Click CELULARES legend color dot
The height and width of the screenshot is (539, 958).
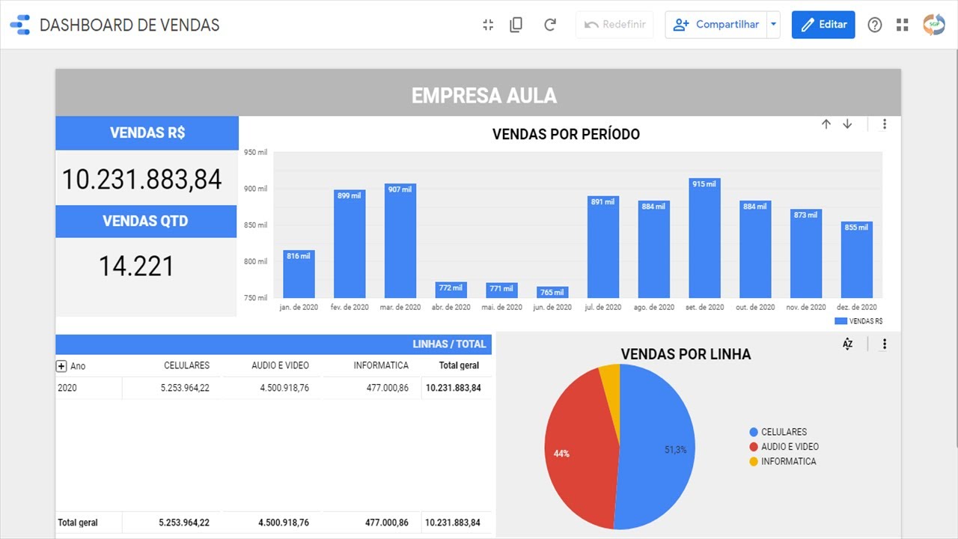[754, 432]
